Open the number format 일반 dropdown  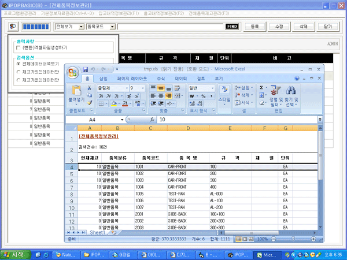pos(213,88)
